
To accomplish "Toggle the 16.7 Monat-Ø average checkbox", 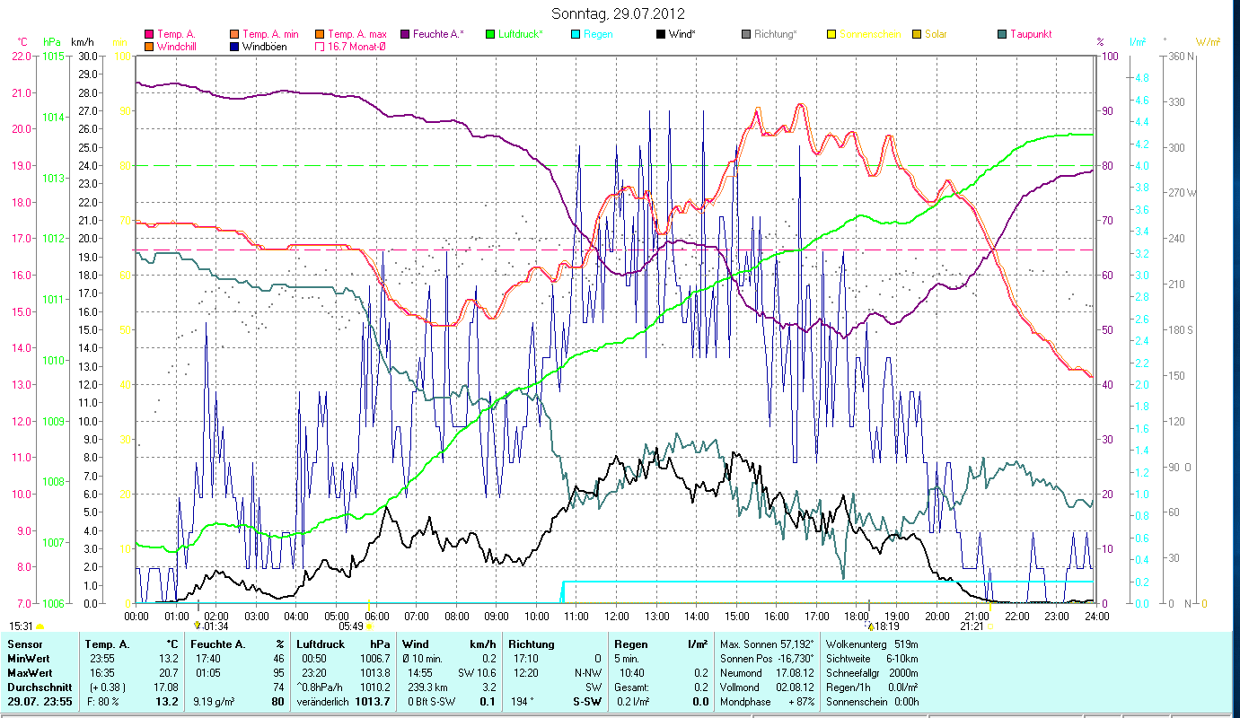I will 319,46.
